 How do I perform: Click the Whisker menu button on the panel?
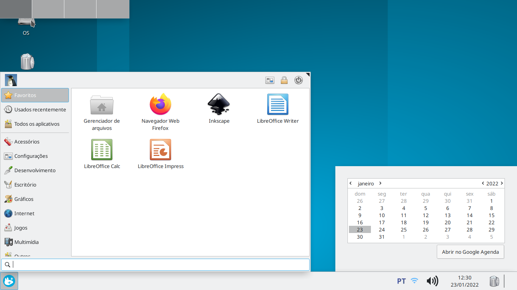(x=9, y=281)
